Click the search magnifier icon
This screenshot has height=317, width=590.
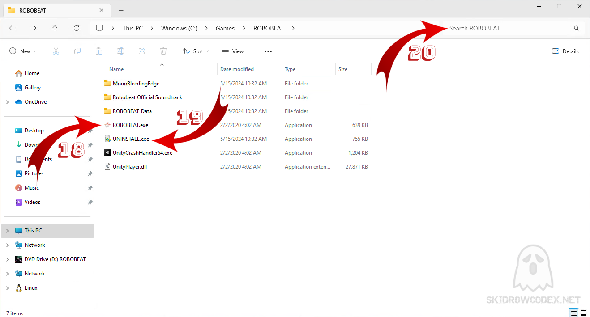point(577,28)
